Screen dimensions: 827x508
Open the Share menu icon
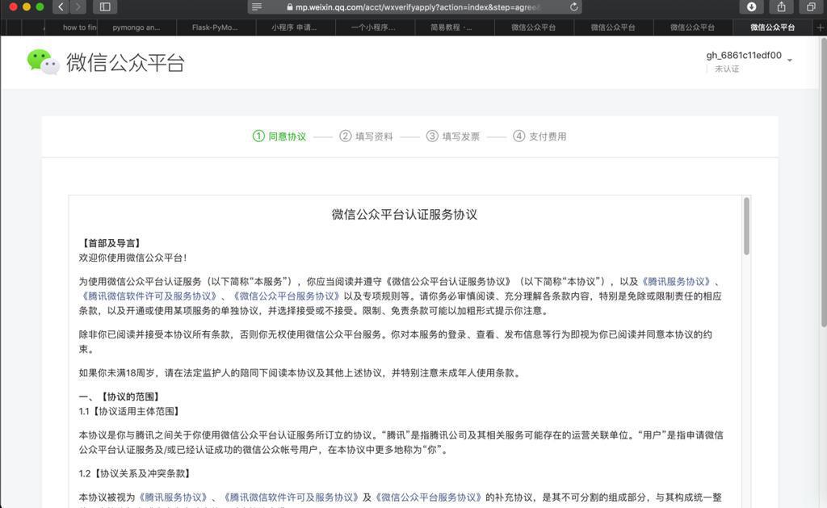[781, 6]
